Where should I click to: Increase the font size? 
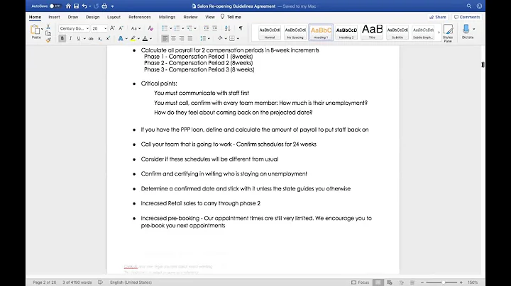click(x=112, y=28)
